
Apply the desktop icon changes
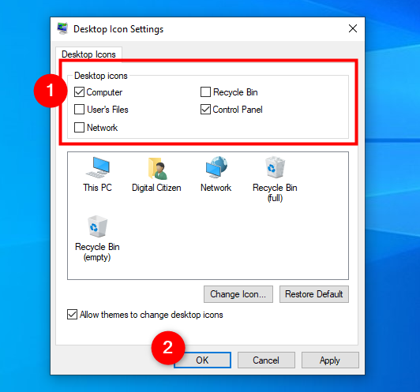(x=330, y=360)
